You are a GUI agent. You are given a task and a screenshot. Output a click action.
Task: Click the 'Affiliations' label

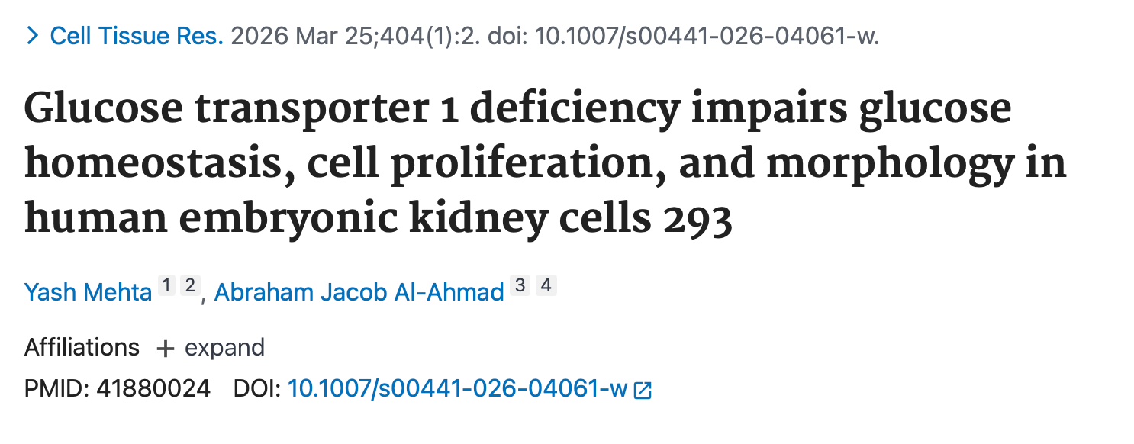tap(82, 348)
